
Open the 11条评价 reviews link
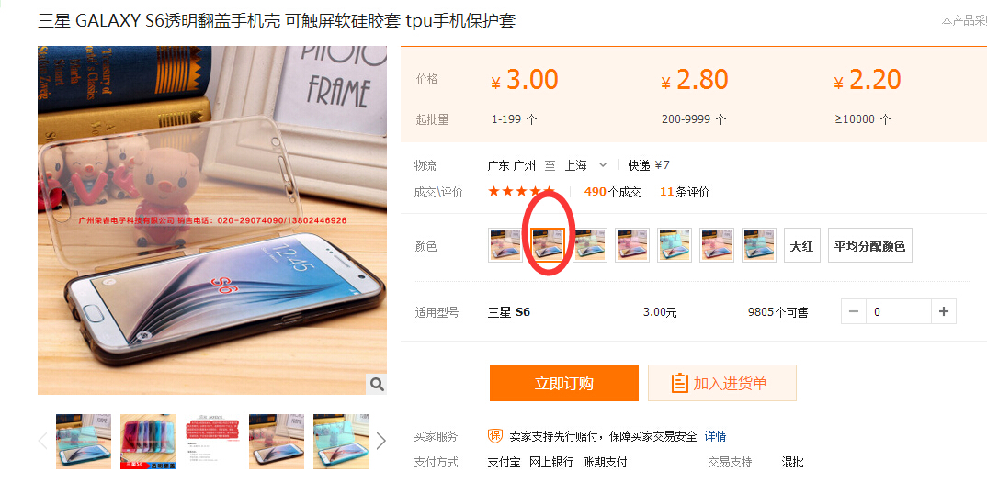coord(685,192)
